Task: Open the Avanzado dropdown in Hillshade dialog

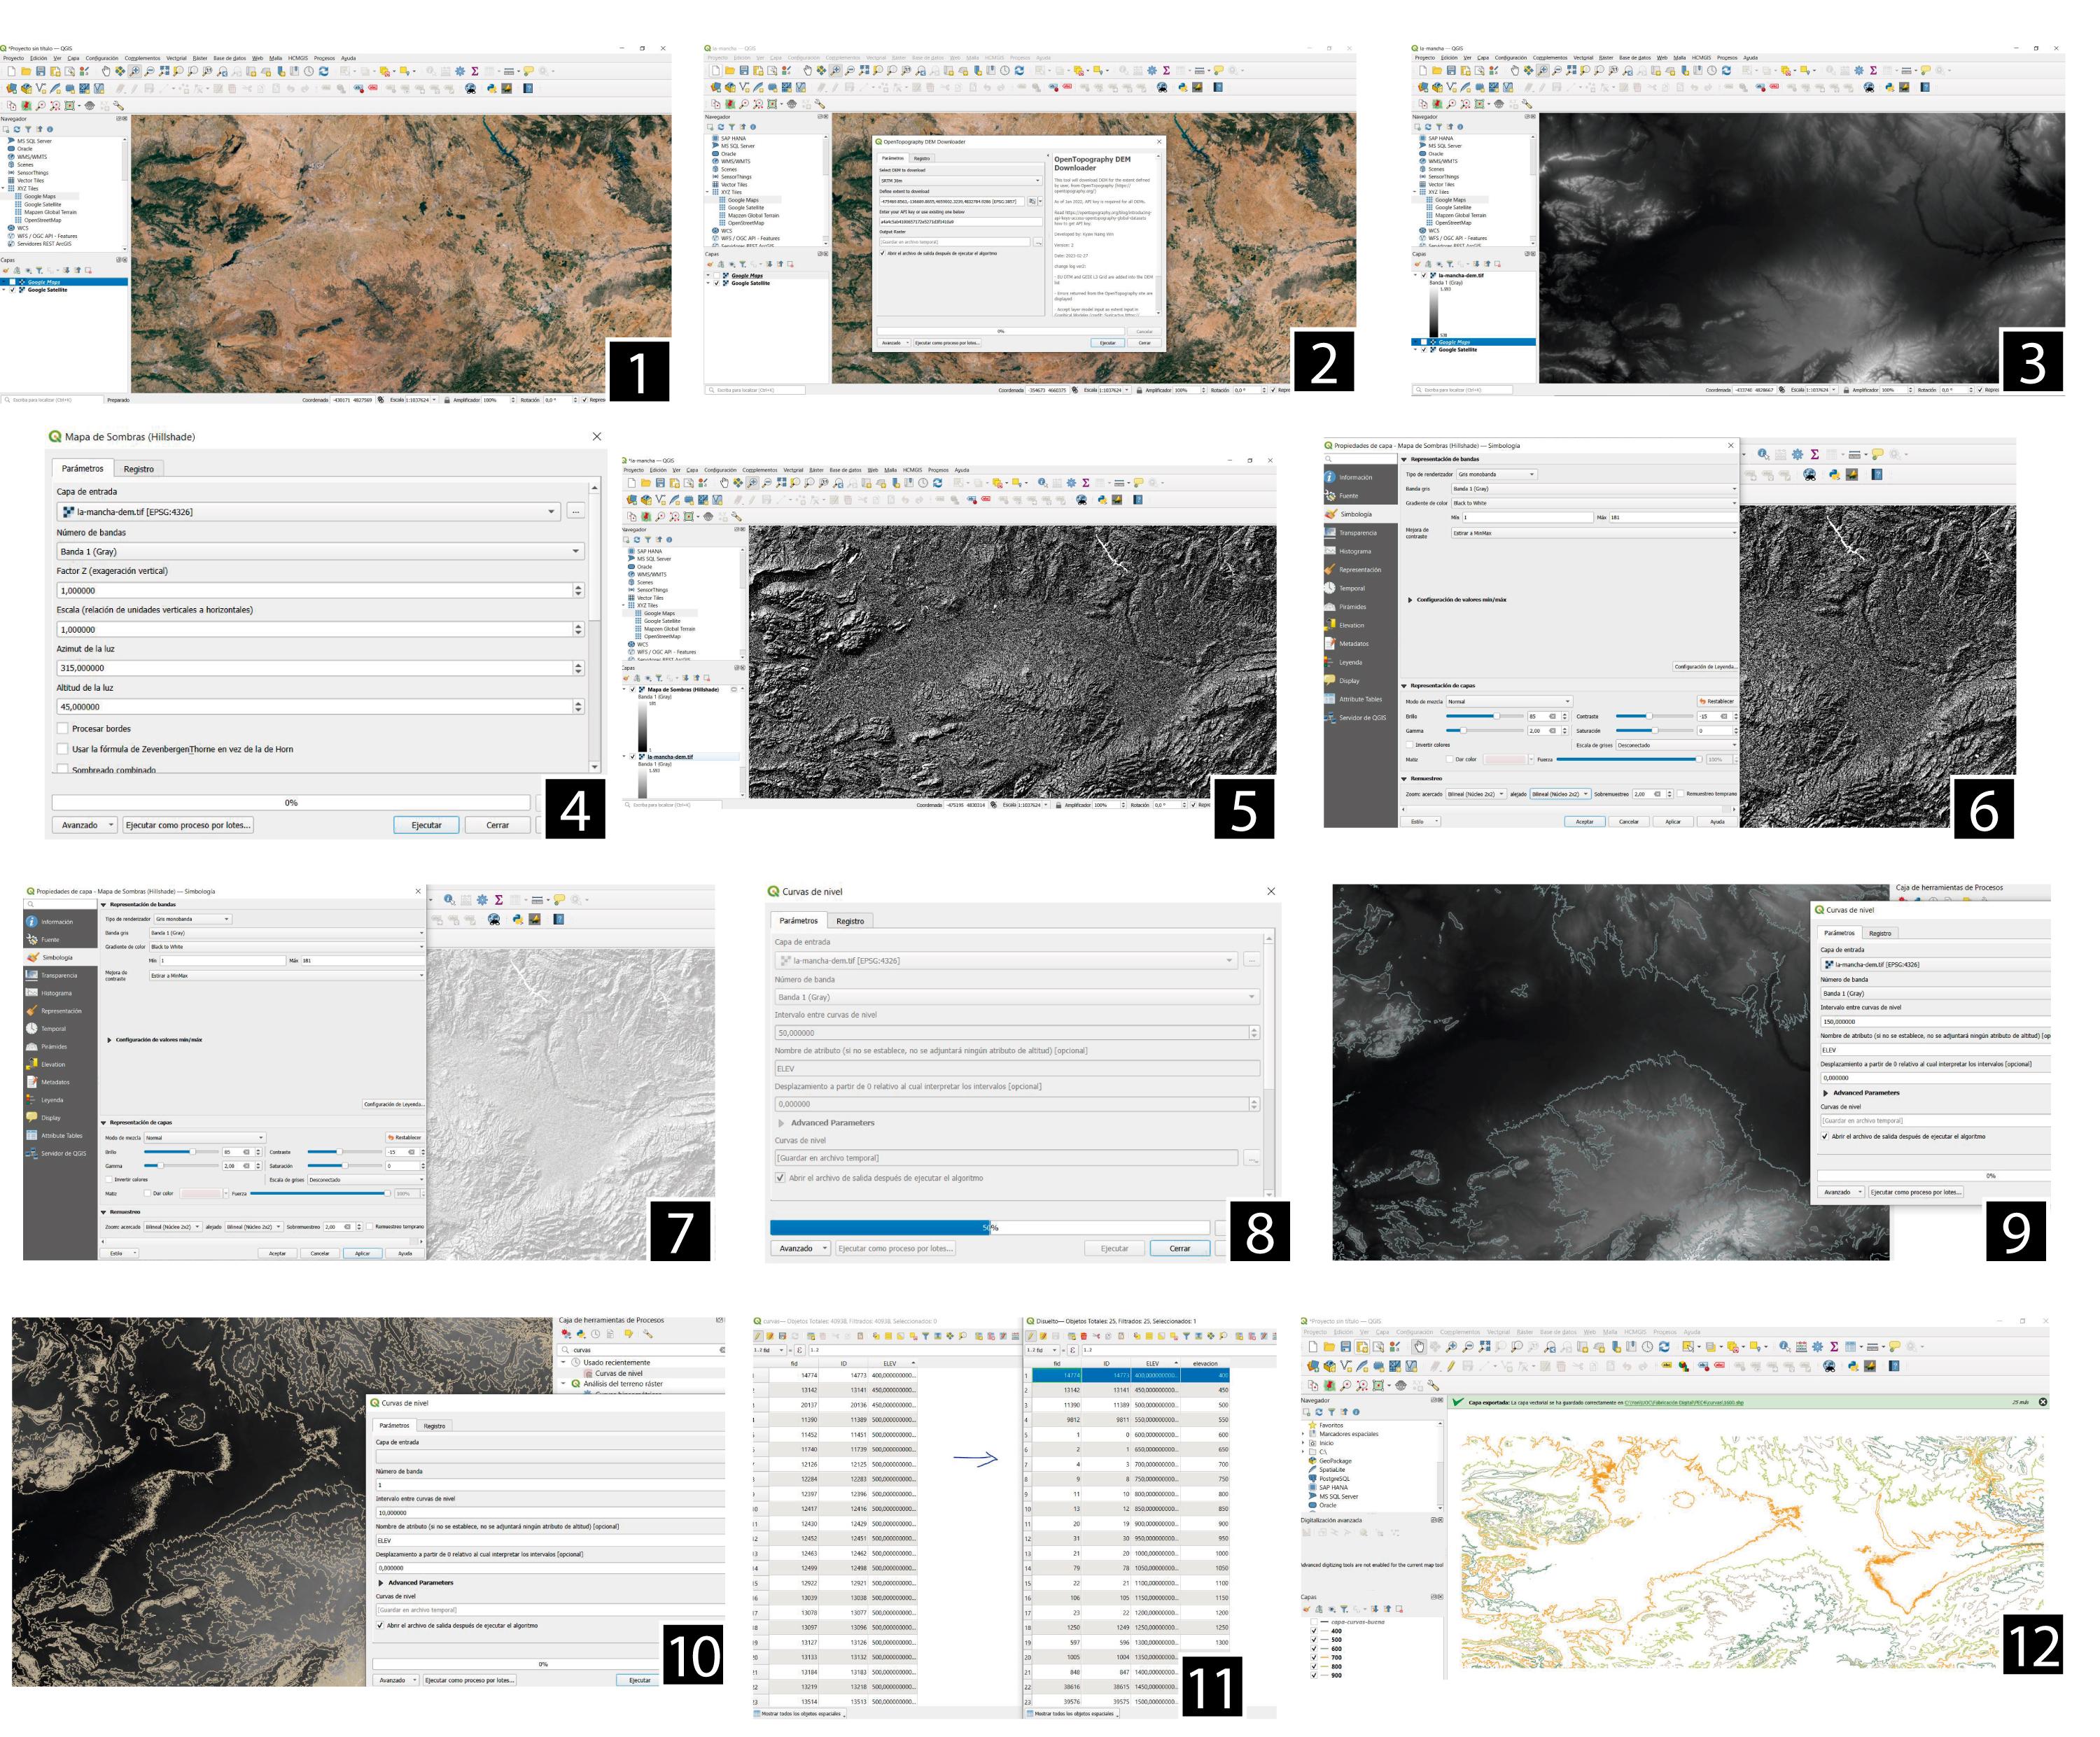Action: [85, 825]
